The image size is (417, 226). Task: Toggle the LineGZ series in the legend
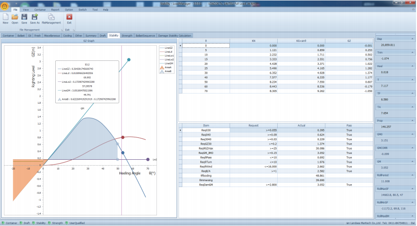click(166, 48)
